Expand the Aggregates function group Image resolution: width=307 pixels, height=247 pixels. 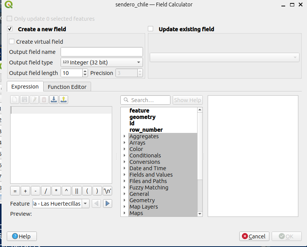[125, 136]
